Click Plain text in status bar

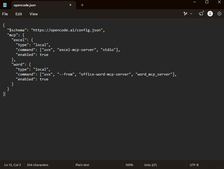(x=82, y=165)
